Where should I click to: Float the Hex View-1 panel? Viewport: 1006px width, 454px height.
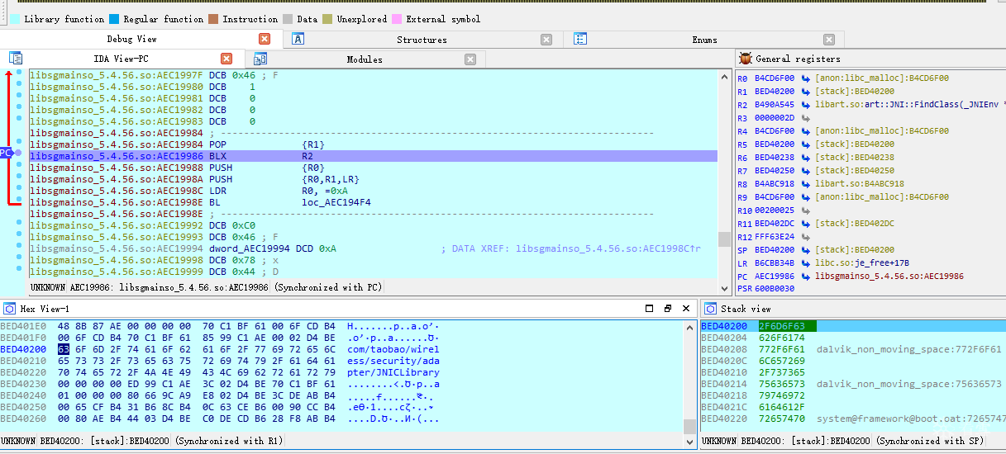pos(668,309)
